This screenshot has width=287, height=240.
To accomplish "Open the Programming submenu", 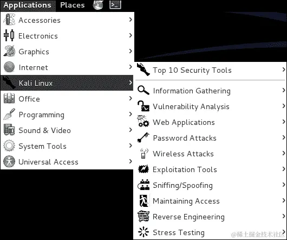I will click(67, 115).
